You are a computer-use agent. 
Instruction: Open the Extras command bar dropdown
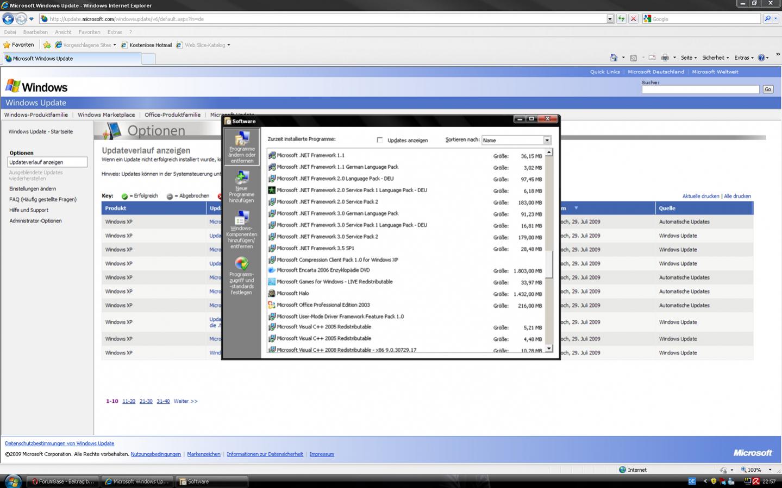coord(744,58)
